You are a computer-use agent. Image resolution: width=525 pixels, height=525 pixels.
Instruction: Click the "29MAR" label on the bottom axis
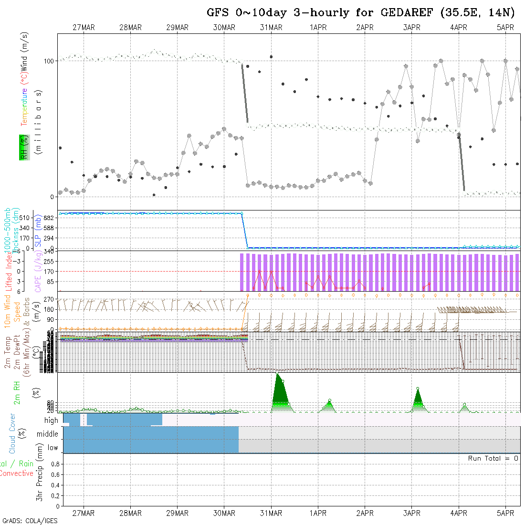(178, 513)
